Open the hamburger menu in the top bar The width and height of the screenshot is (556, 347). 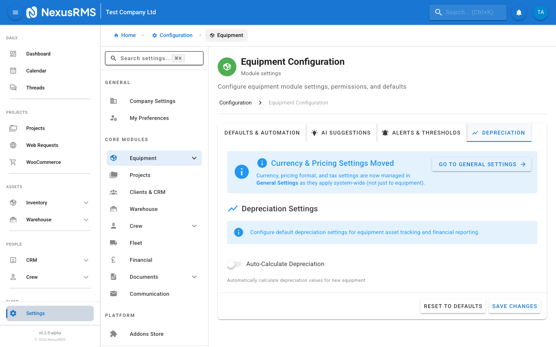(15, 12)
